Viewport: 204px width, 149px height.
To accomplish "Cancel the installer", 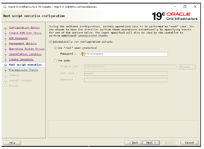I will pos(189,143).
